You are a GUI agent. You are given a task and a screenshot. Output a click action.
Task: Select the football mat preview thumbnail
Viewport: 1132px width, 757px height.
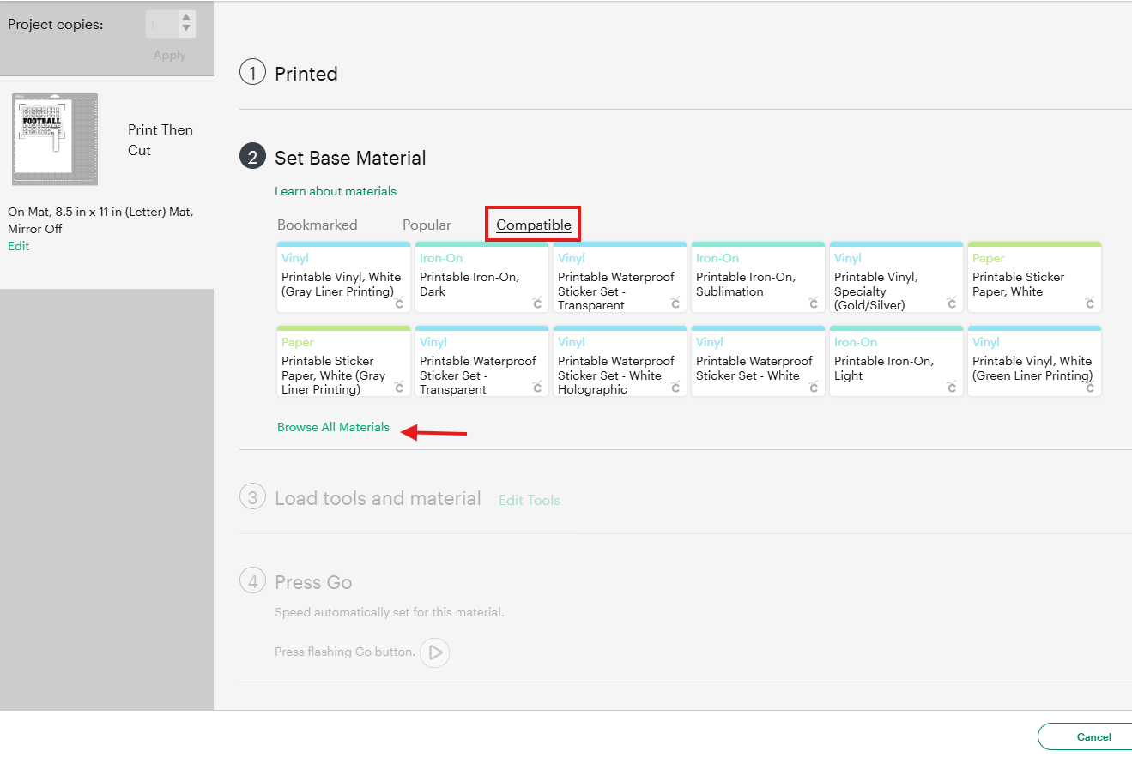[x=55, y=140]
